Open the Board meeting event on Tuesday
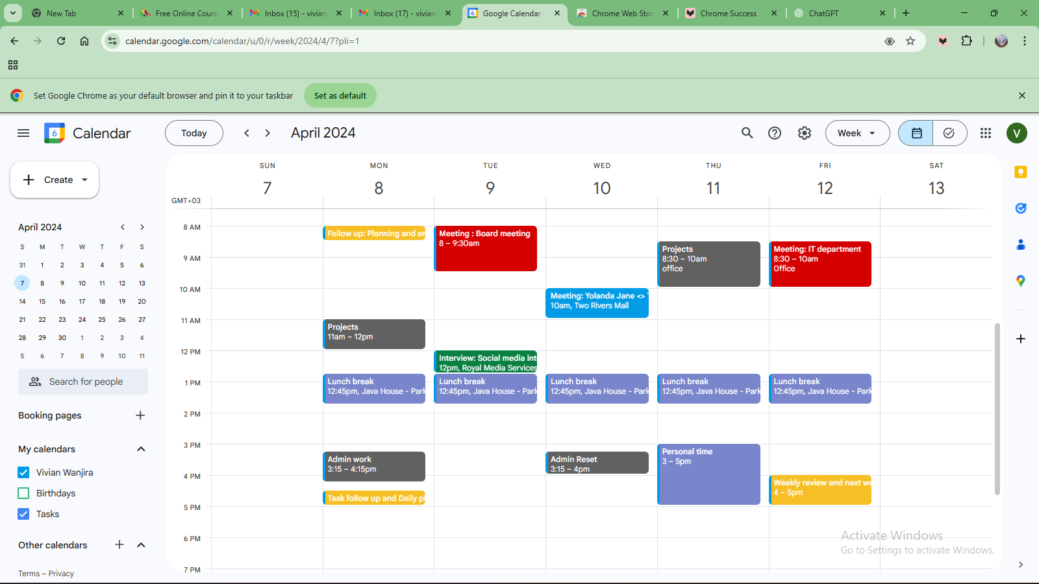 485,249
